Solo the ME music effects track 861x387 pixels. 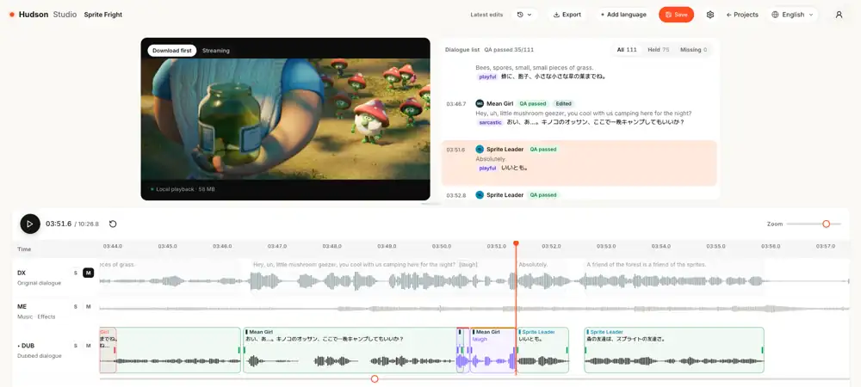tap(75, 307)
